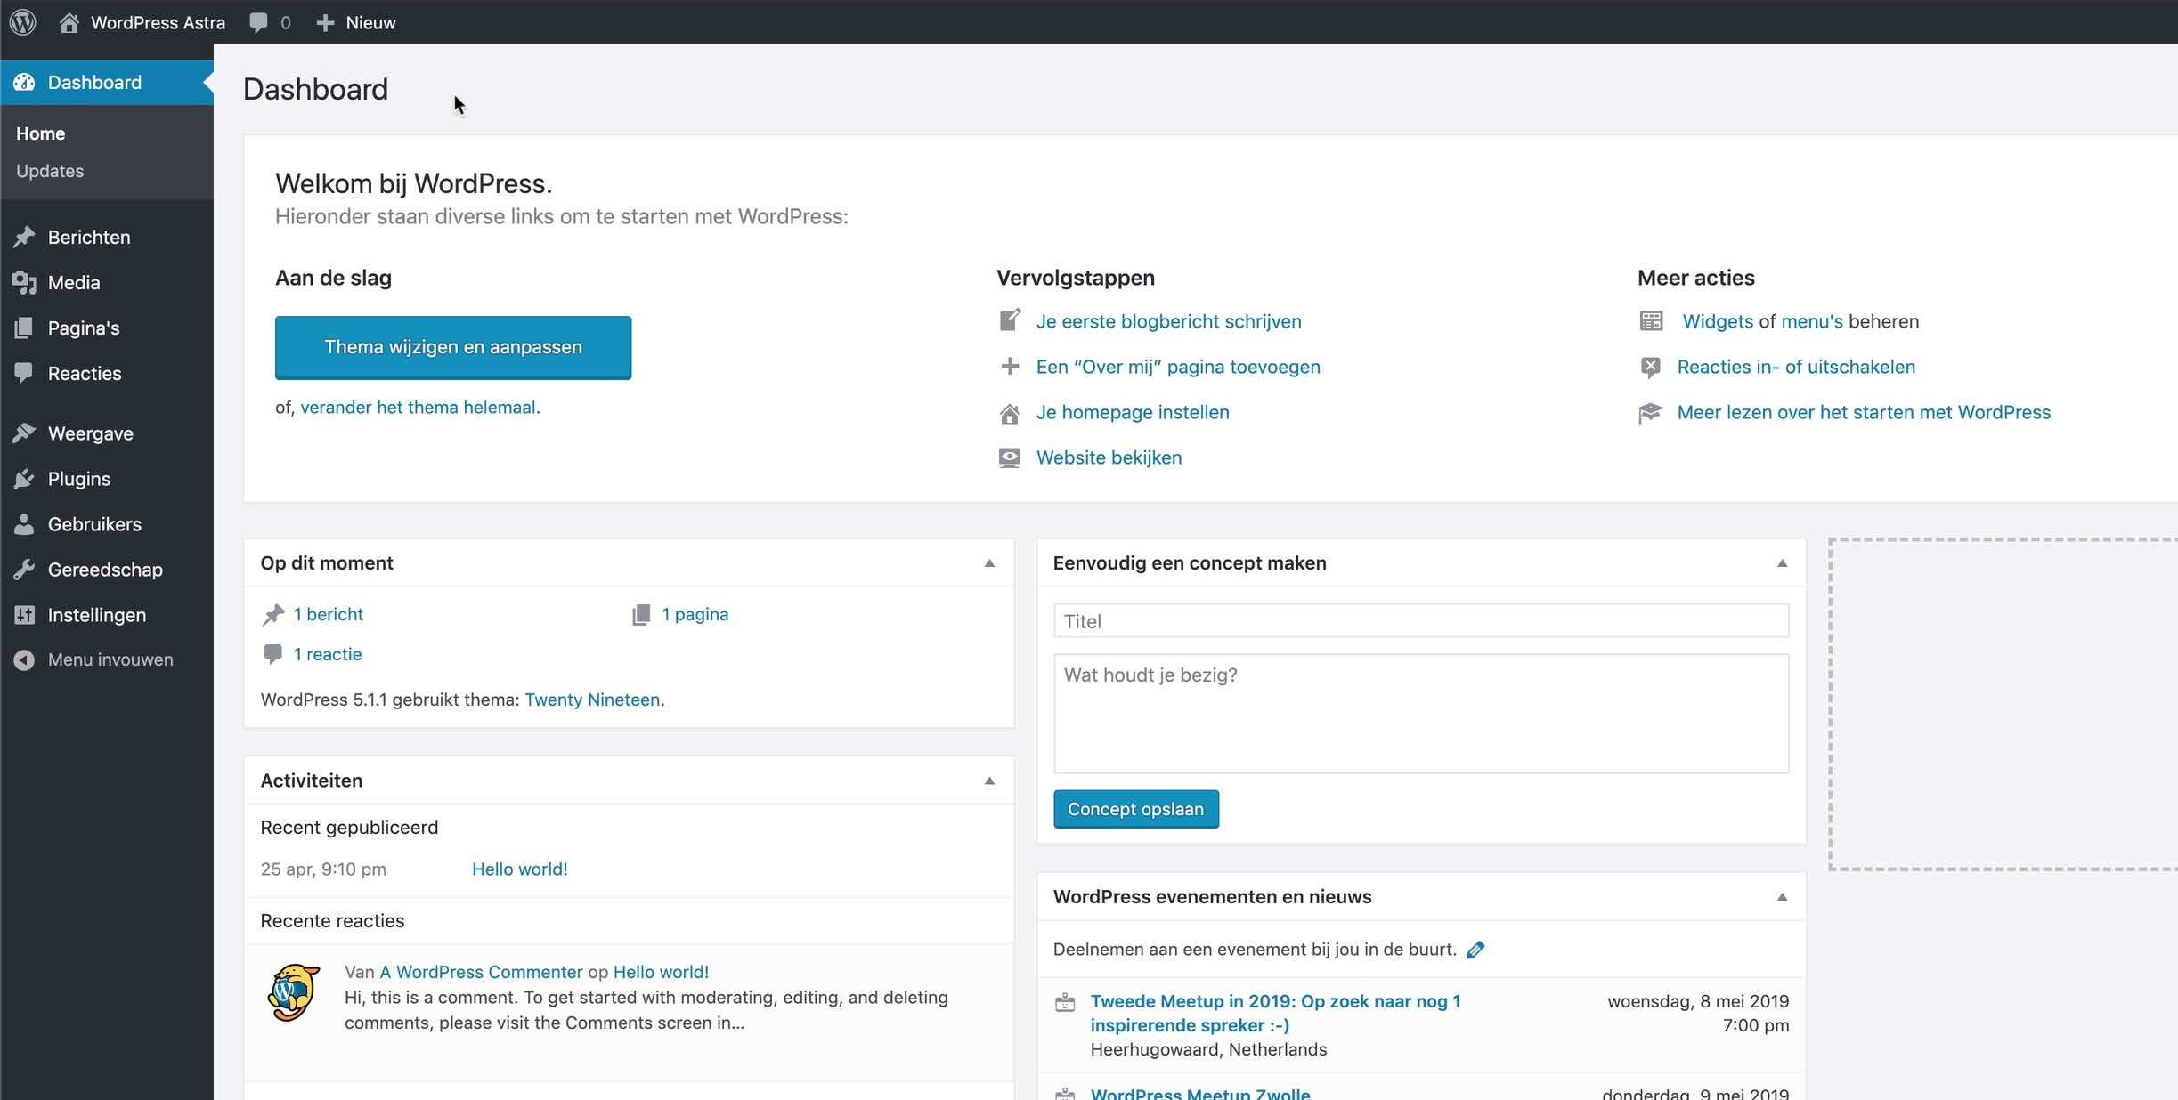This screenshot has height=1100, width=2178.
Task: Open the Website bekijken link
Action: (1109, 457)
